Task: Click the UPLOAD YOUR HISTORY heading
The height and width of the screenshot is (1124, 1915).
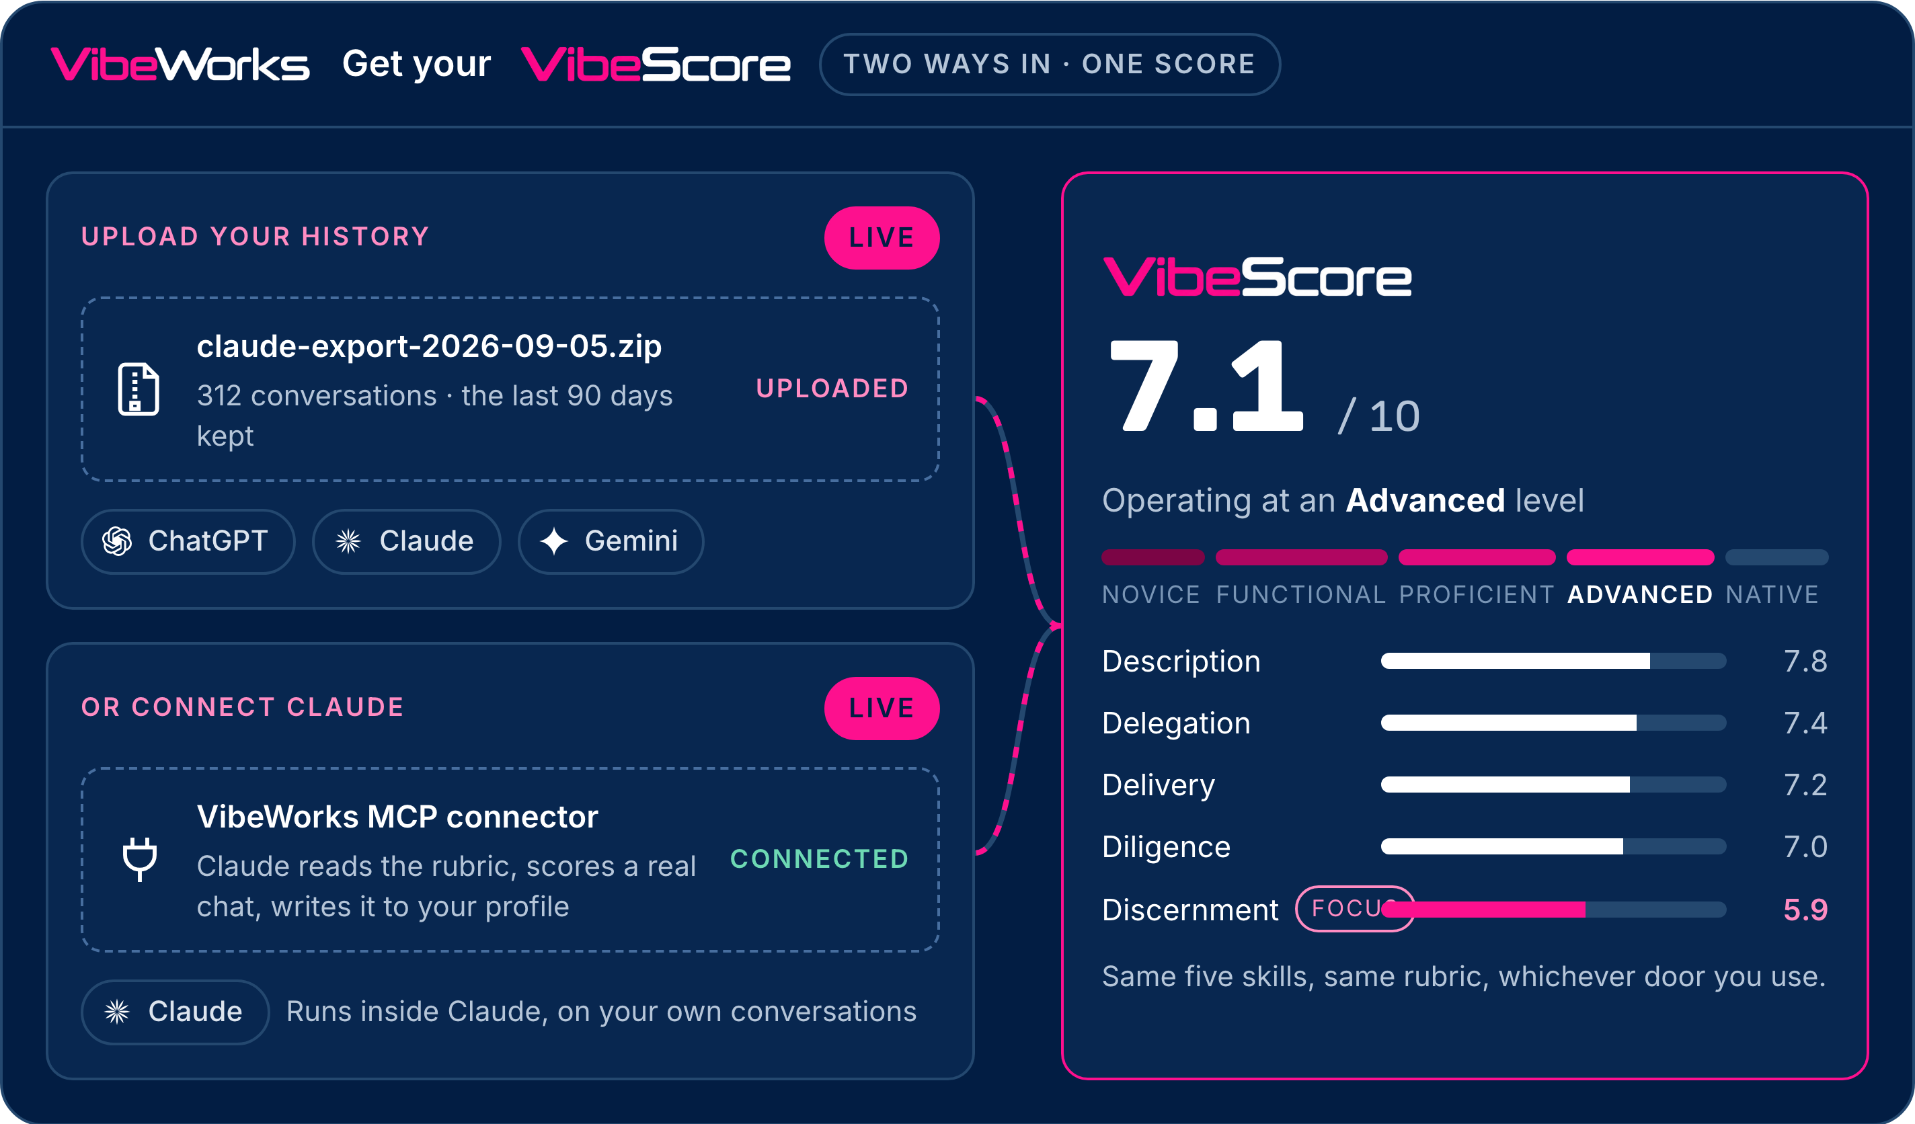Action: (256, 237)
